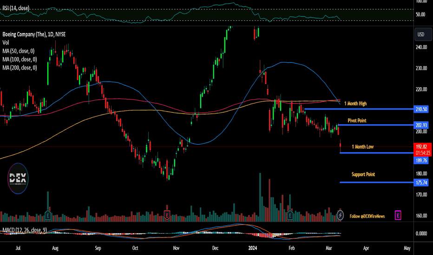Click the 240.00 price axis label
The width and height of the screenshot is (433, 255).
[421, 47]
